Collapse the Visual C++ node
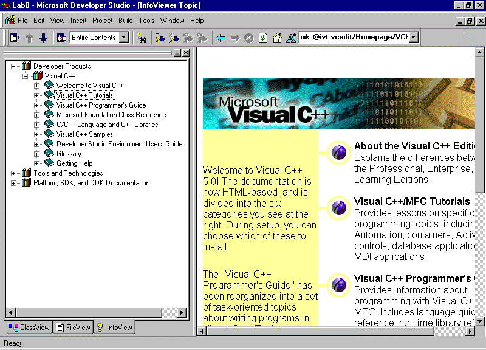This screenshot has height=350, width=486. 25,76
